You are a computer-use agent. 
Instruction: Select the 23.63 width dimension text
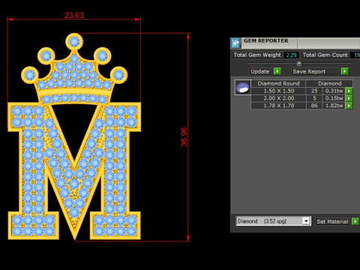click(74, 15)
